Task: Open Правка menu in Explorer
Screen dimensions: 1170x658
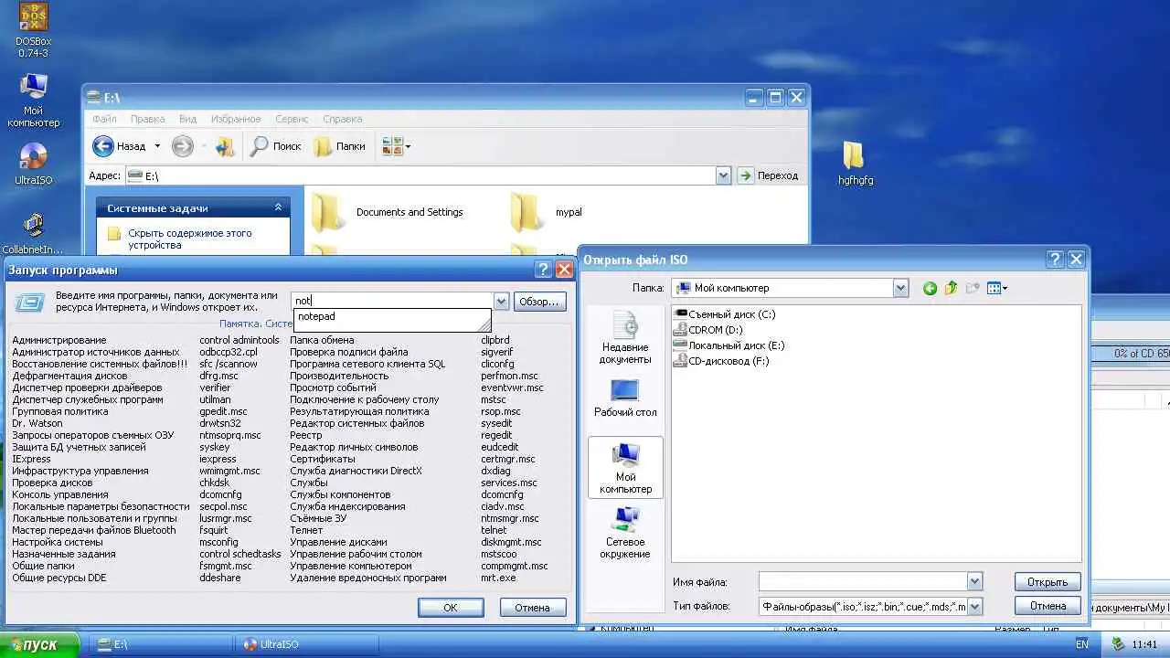Action: (x=147, y=119)
